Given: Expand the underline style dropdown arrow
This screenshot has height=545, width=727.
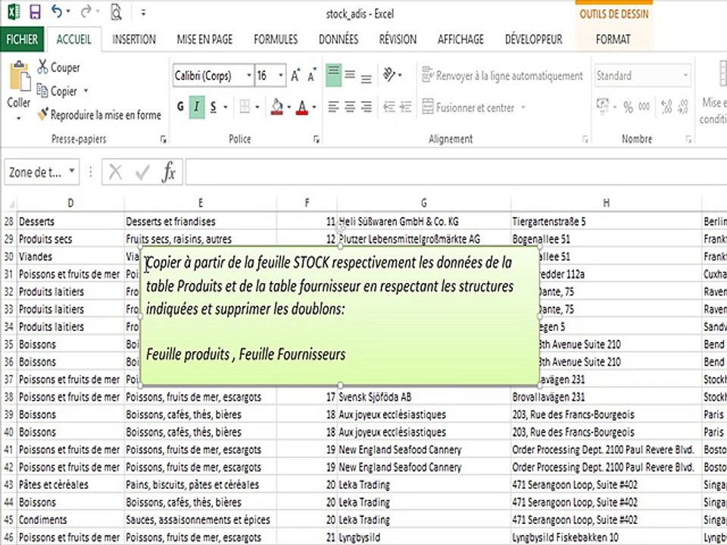Looking at the screenshot, I should coord(226,107).
